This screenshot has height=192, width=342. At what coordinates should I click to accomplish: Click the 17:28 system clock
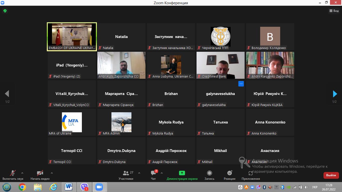point(329,185)
